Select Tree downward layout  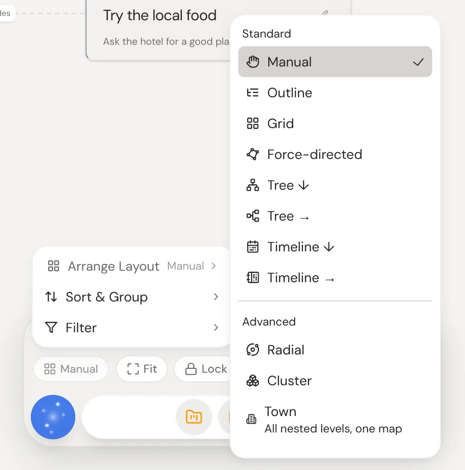[335, 185]
